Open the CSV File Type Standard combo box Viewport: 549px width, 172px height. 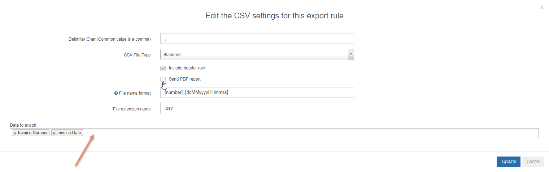pyautogui.click(x=257, y=55)
